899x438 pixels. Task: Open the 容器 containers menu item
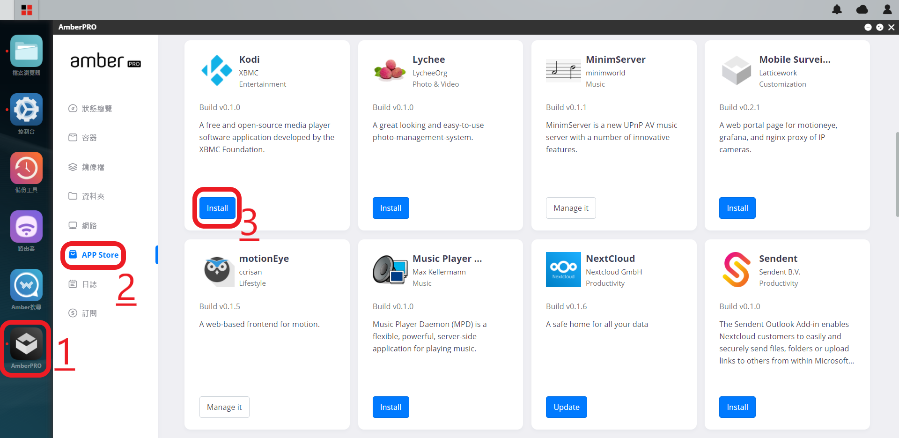(x=83, y=138)
